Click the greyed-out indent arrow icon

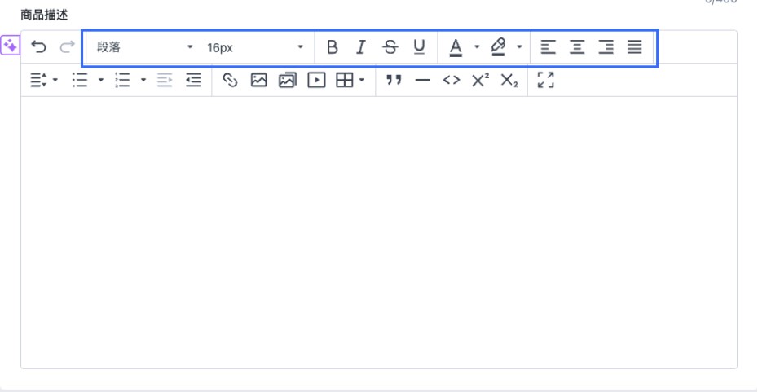click(165, 80)
